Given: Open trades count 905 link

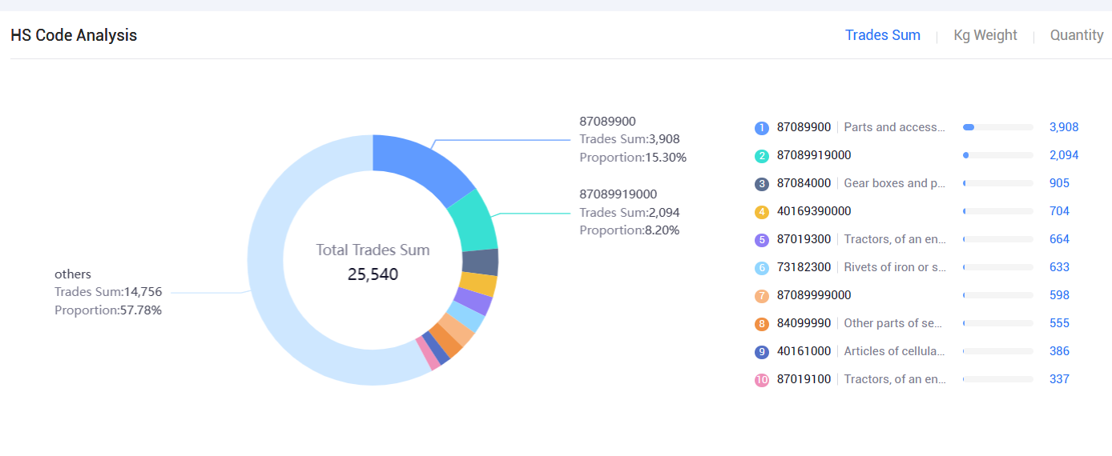Looking at the screenshot, I should click(x=1059, y=183).
